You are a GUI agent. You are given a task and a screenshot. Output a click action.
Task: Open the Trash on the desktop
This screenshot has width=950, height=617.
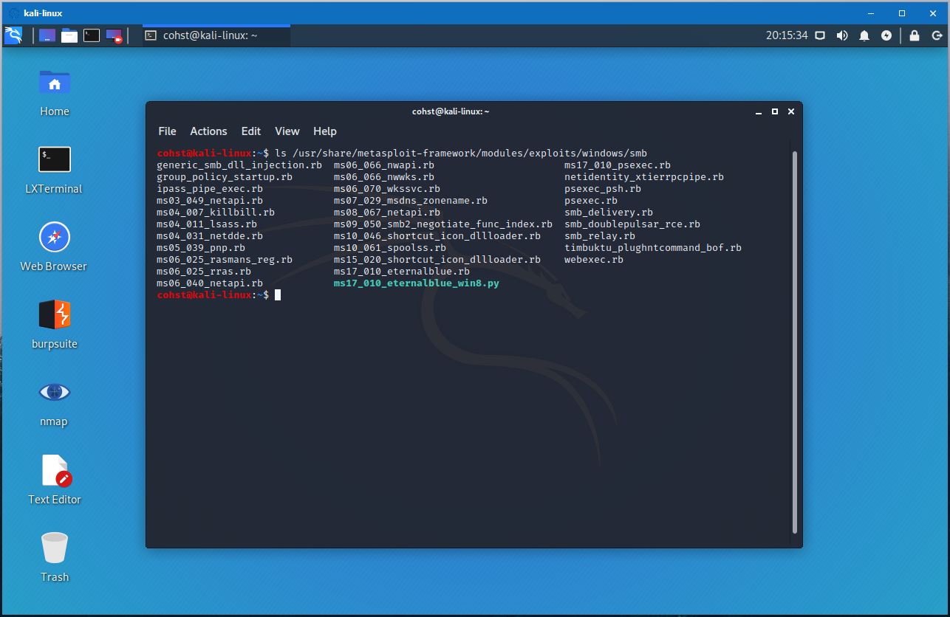54,548
